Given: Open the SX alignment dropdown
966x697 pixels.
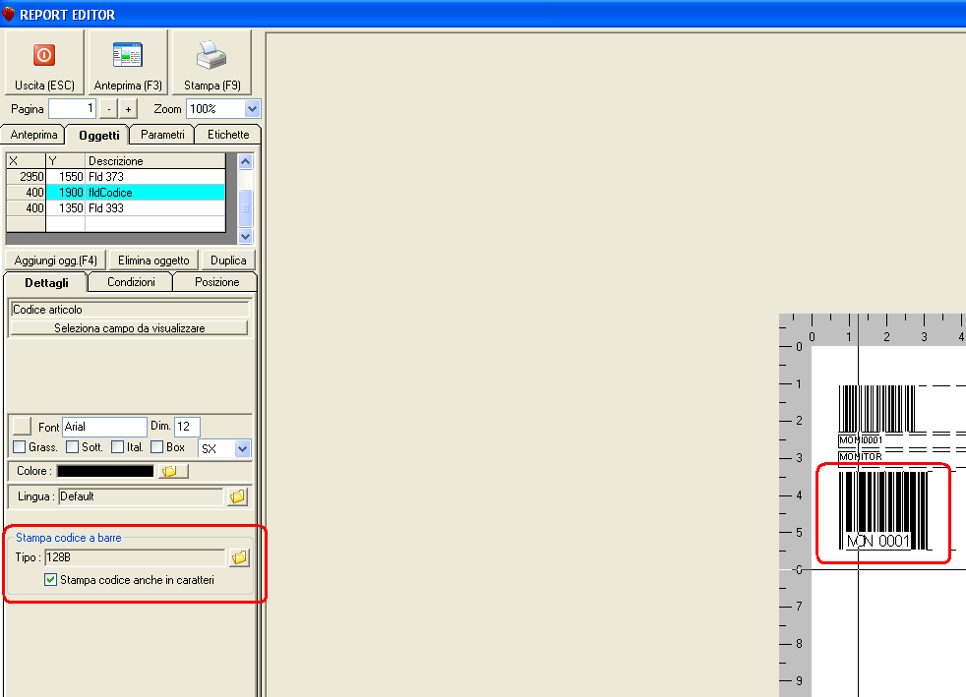Looking at the screenshot, I should pos(242,449).
